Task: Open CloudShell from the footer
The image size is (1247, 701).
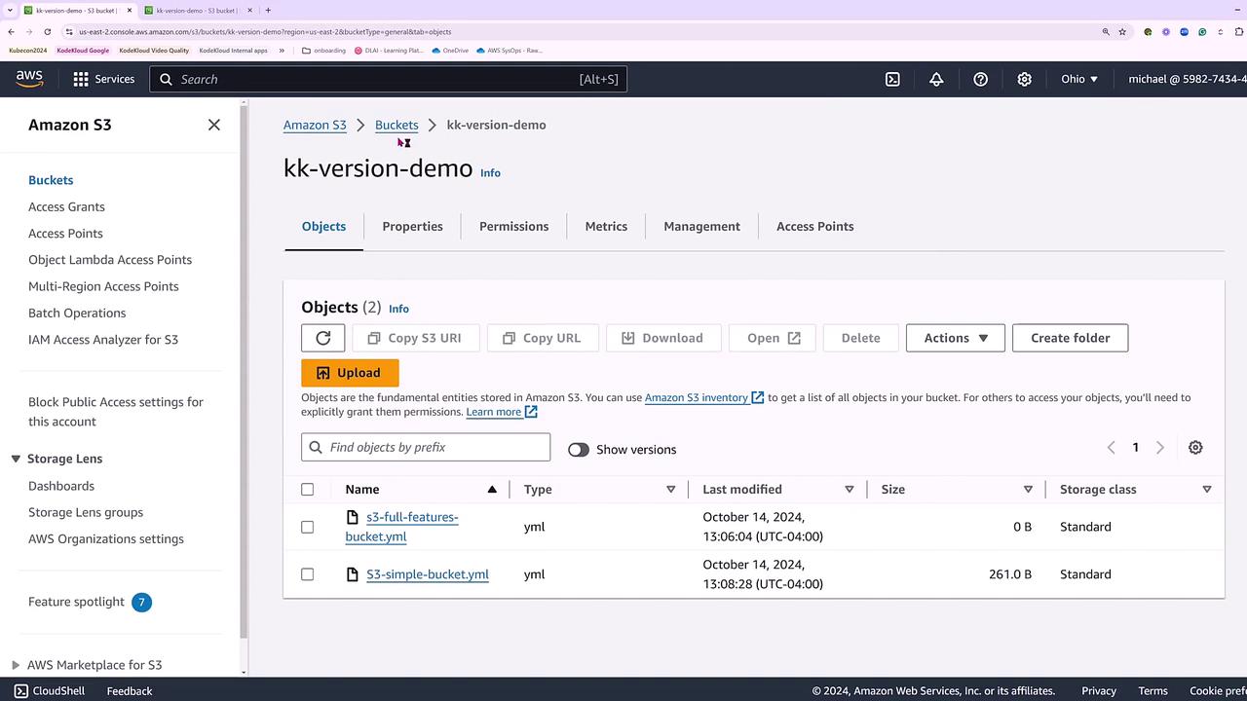Action: pos(50,690)
